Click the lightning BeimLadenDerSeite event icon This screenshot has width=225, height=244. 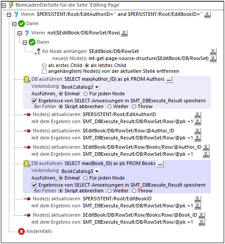tap(11, 5)
